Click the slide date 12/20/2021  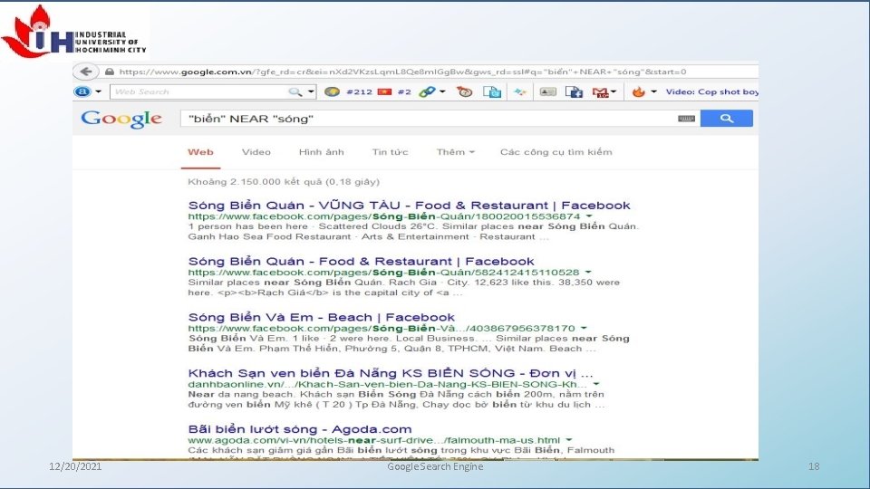coord(75,466)
